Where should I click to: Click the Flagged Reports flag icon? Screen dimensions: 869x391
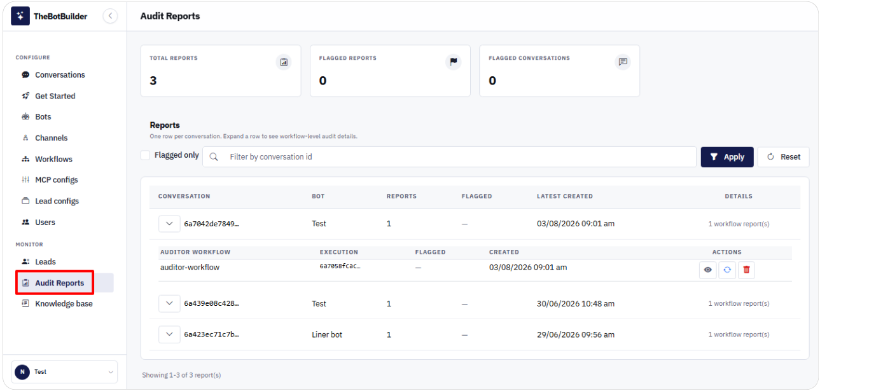[x=454, y=62]
